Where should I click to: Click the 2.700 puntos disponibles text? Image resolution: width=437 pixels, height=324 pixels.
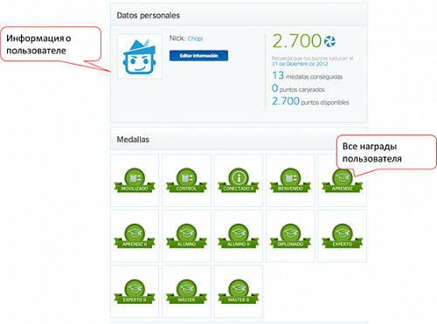coord(310,101)
